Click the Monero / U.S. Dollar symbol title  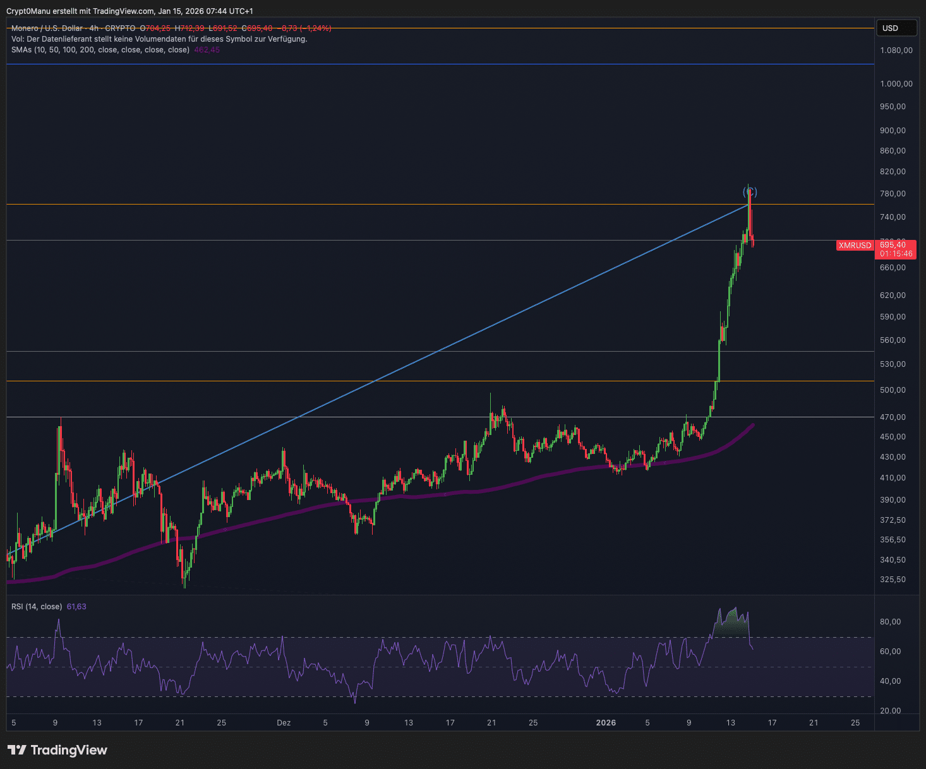tap(47, 28)
